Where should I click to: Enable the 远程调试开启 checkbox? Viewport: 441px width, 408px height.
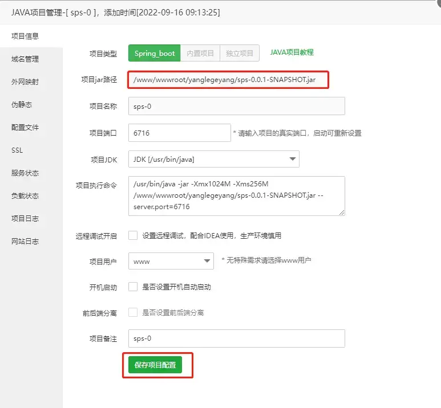133,235
